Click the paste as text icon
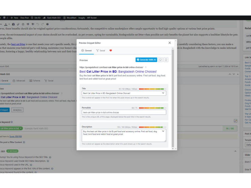251x188 pixels. [x=13, y=24]
